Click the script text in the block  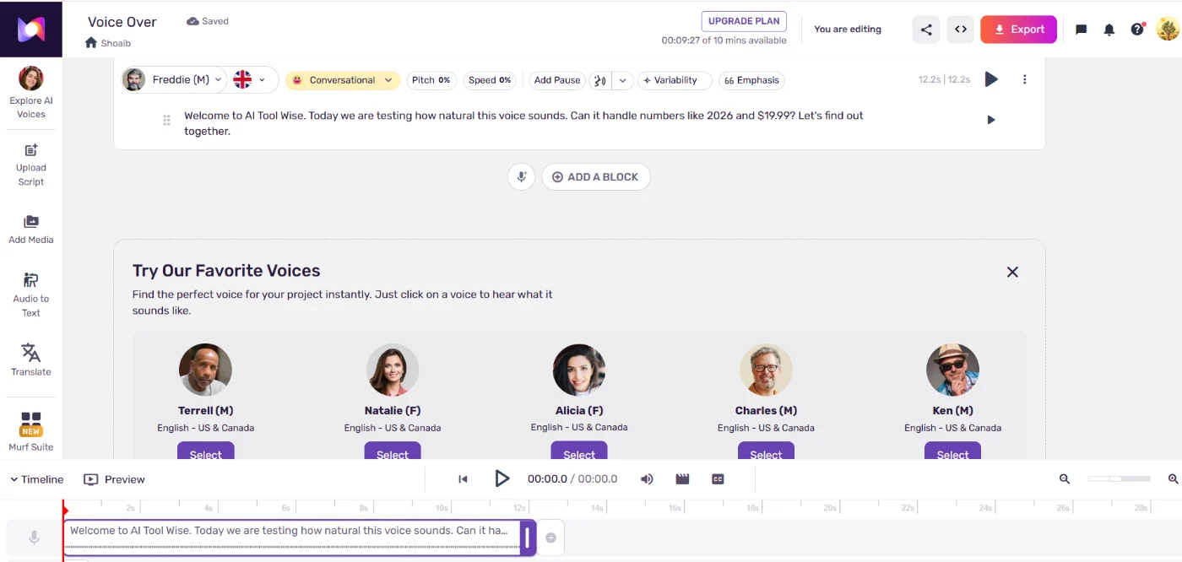click(523, 123)
